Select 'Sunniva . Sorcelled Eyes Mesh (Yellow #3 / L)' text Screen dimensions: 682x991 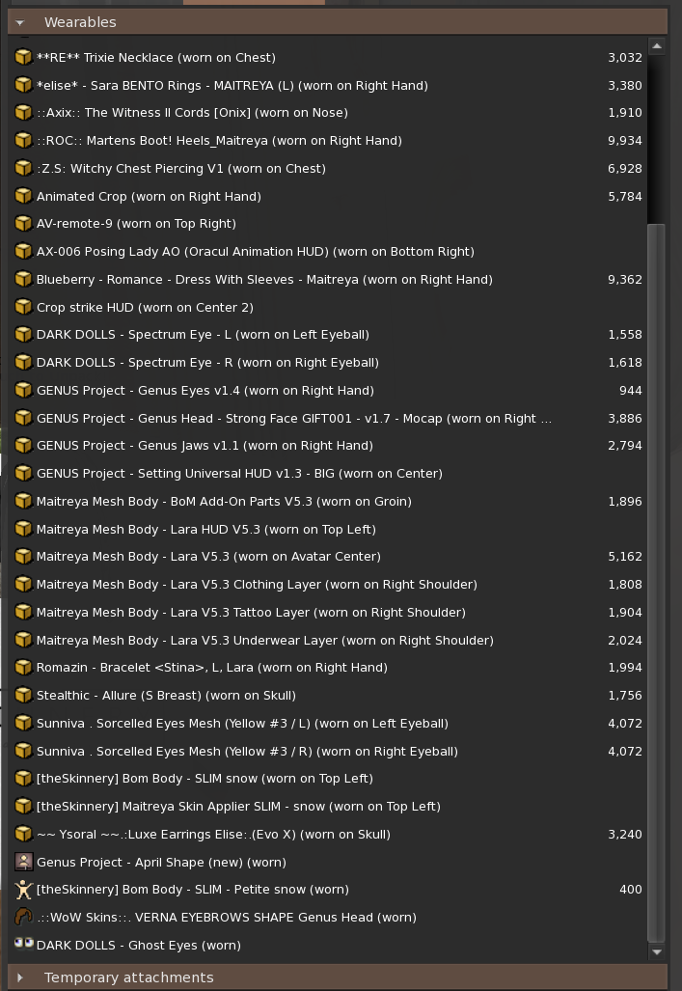pyautogui.click(x=242, y=723)
